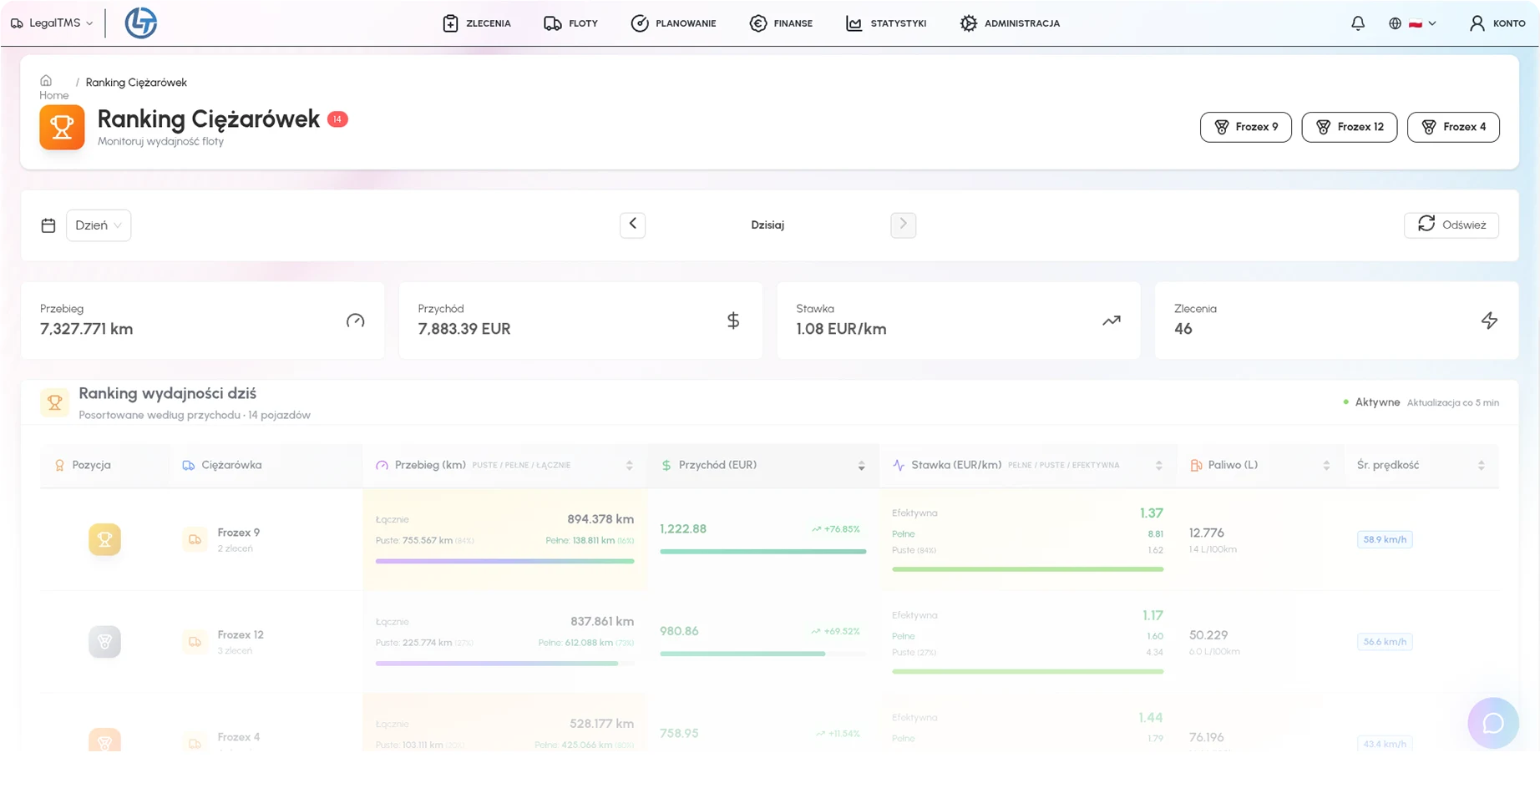Click the silver medal for Frozex 12
Image resolution: width=1540 pixels, height=798 pixels.
(x=104, y=642)
